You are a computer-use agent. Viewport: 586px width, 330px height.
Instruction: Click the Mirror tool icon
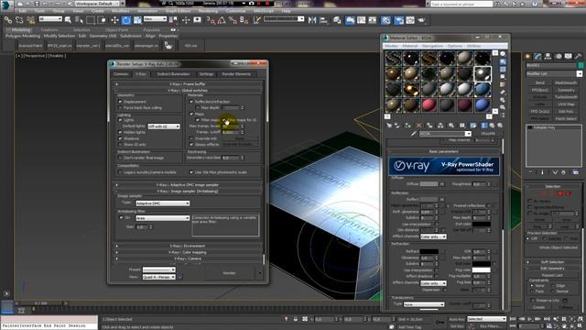pyautogui.click(x=312, y=20)
